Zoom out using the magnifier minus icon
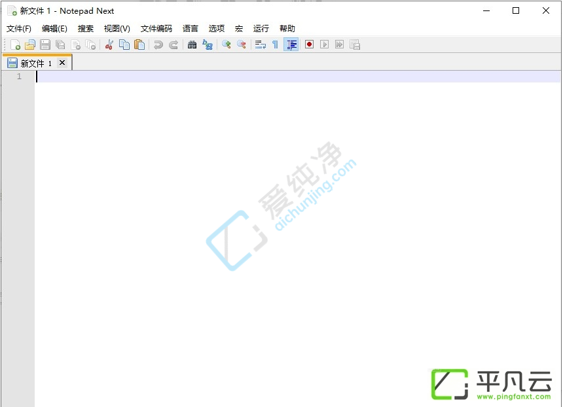Image resolution: width=563 pixels, height=407 pixels. click(242, 44)
